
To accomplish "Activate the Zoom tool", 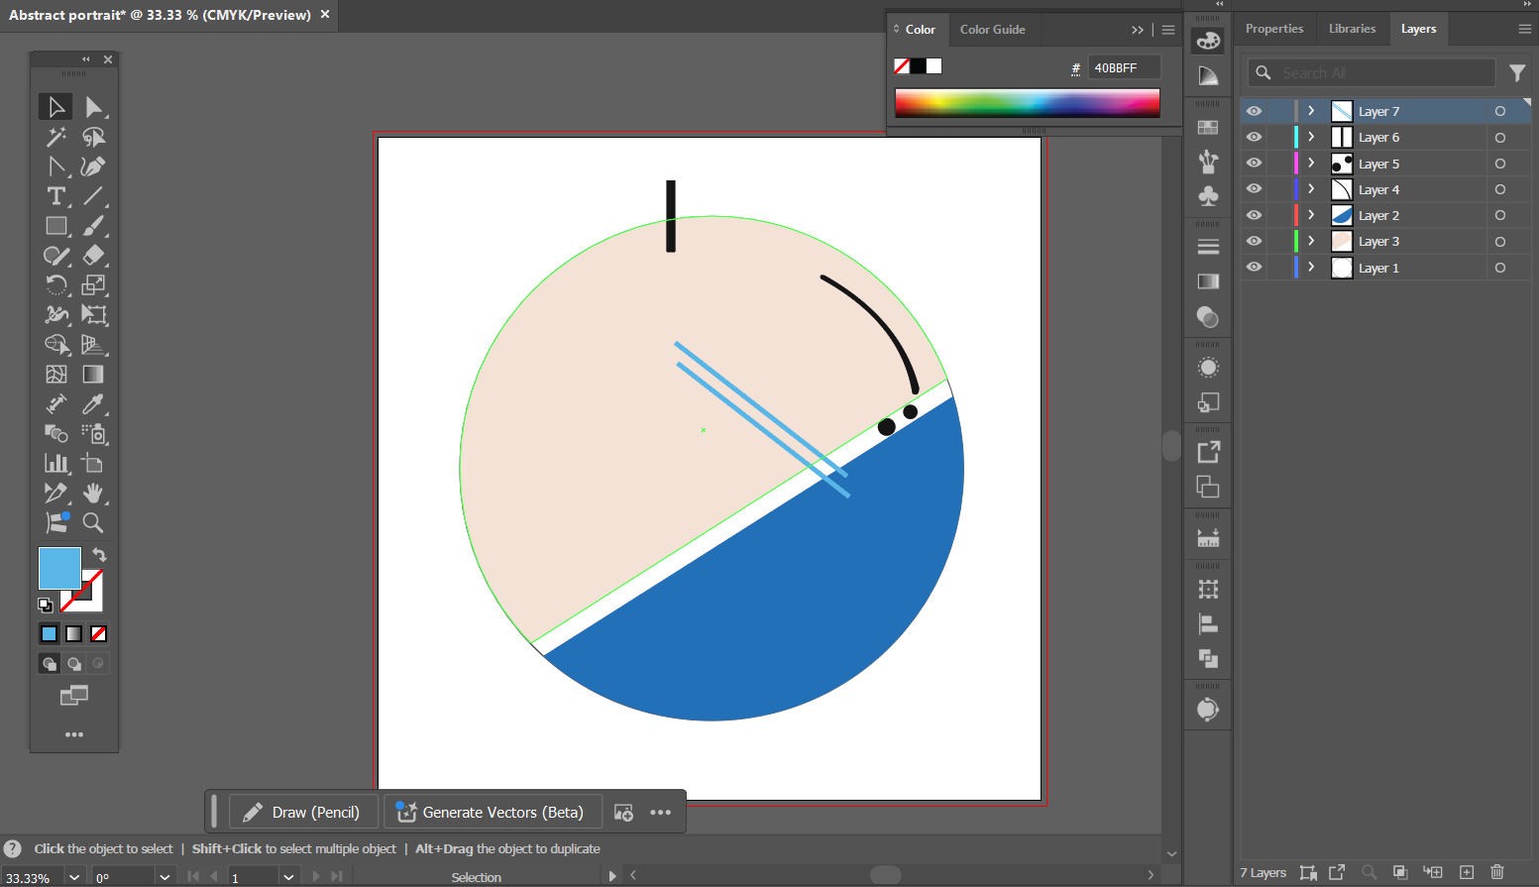I will 93,522.
